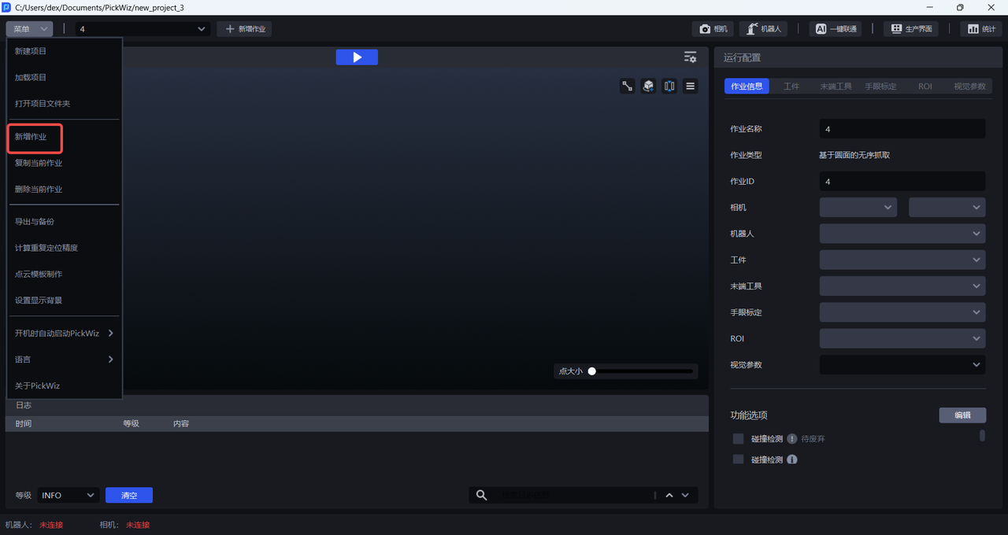Viewport: 1008px width, 535px height.
Task: Click the 编辑 button beside 功能选项
Action: [x=962, y=415]
